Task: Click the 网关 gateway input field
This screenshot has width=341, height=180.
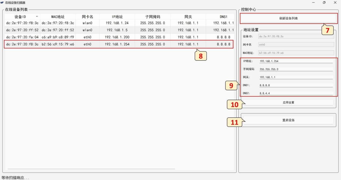Action: pyautogui.click(x=296, y=77)
